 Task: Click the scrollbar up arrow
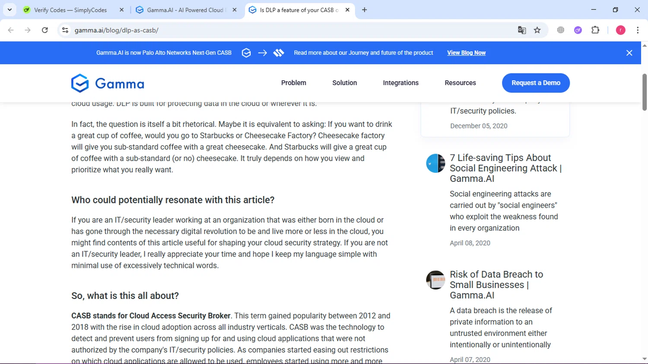[645, 45]
